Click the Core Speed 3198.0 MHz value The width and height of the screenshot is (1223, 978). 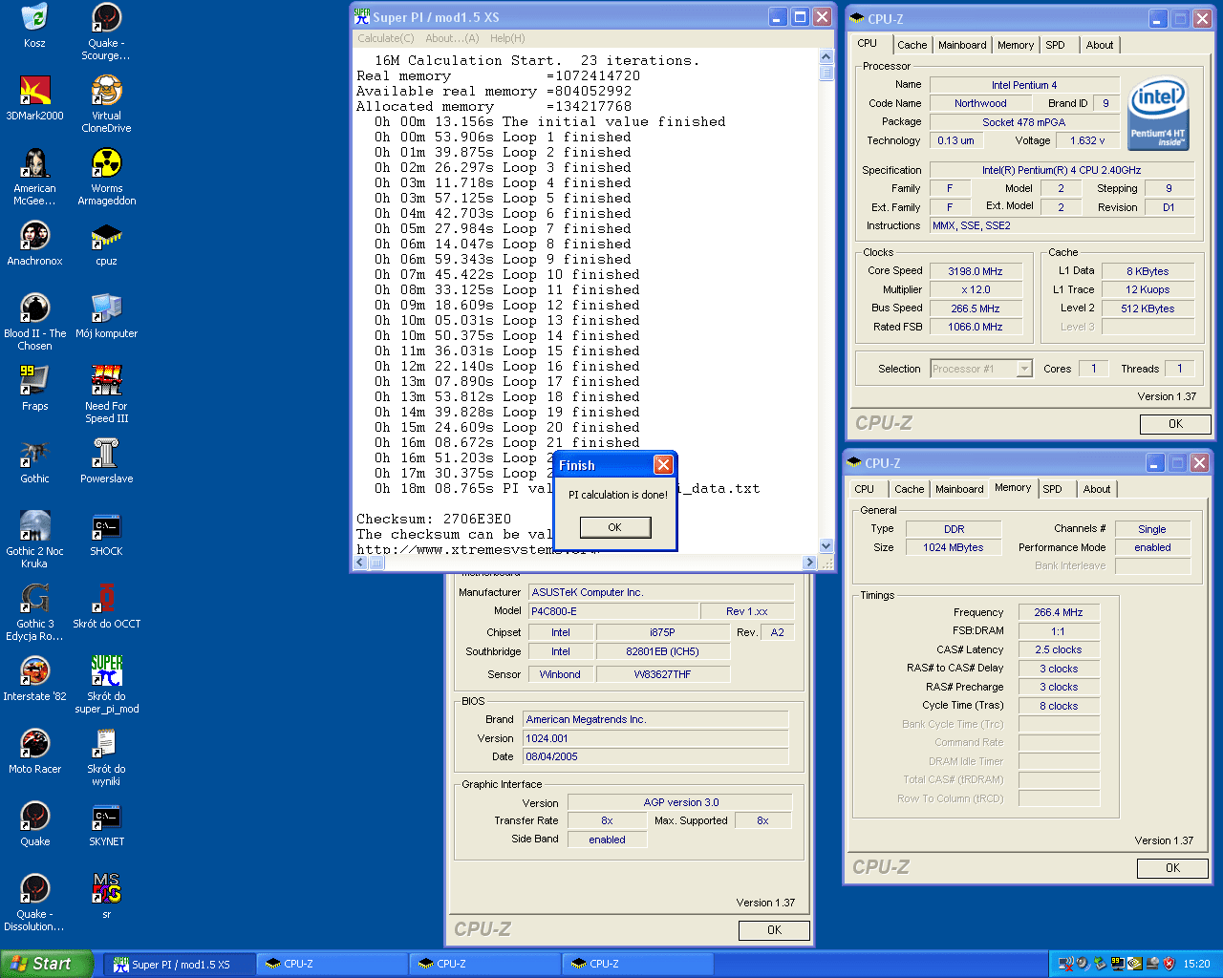coord(975,271)
